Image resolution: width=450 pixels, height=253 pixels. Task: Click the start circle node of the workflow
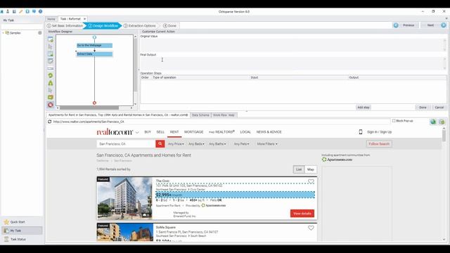coord(94,37)
